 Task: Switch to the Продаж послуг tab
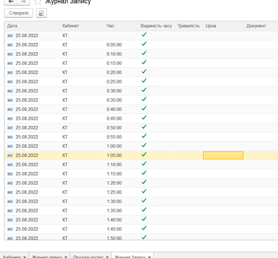click(x=87, y=256)
